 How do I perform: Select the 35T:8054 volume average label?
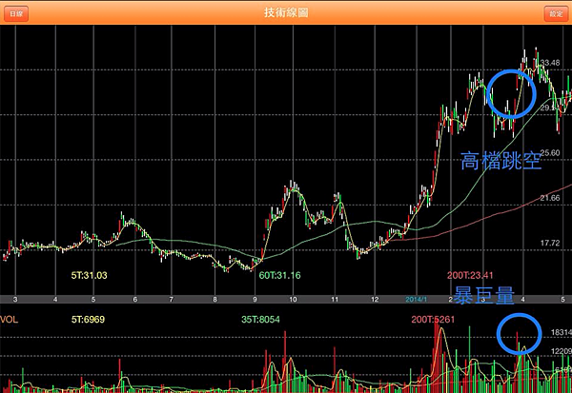(x=260, y=320)
